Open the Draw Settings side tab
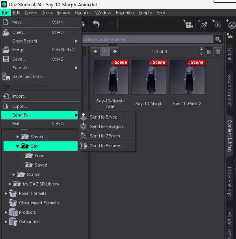 coord(229,182)
